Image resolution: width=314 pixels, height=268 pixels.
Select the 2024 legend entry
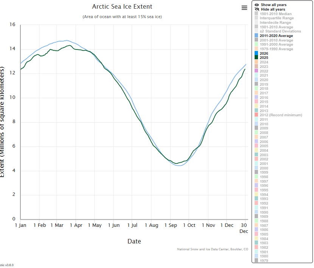click(264, 62)
